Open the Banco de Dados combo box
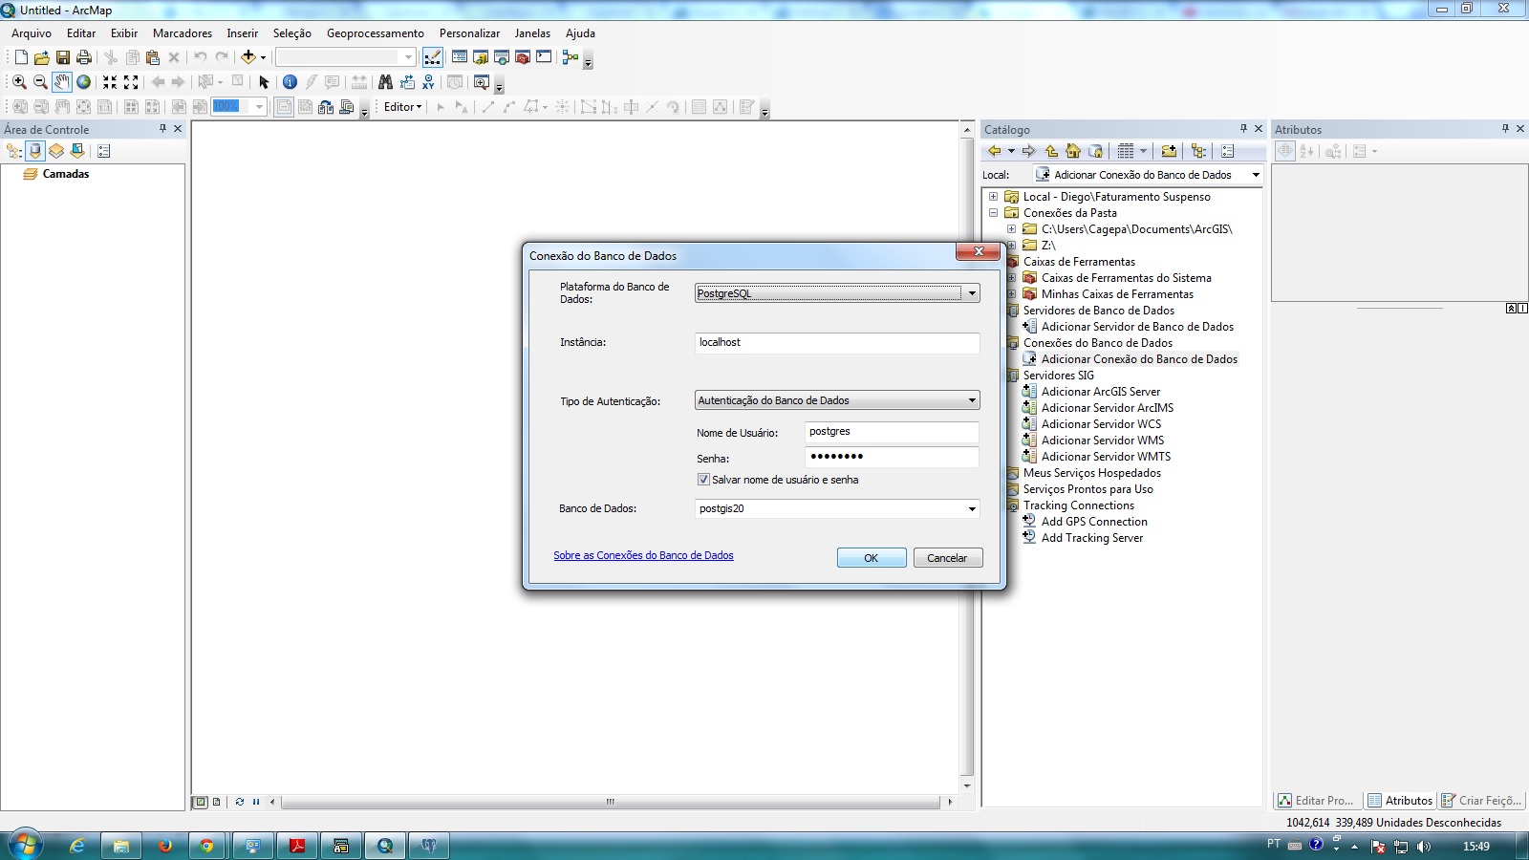Viewport: 1529px width, 860px height. [x=972, y=508]
